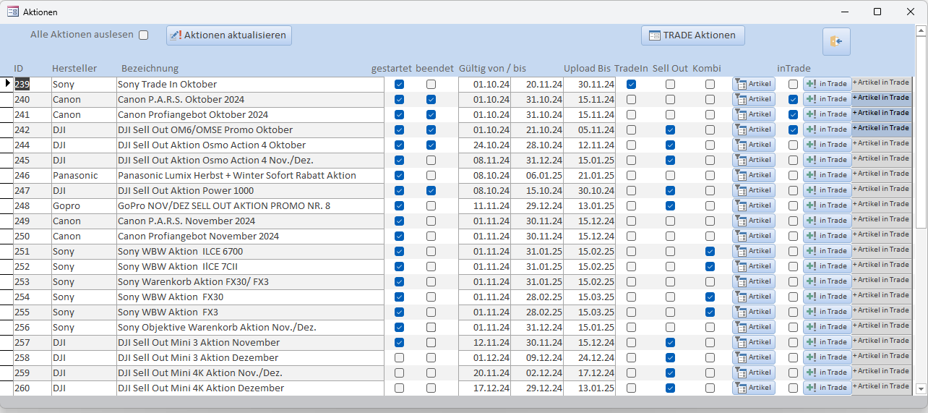Click 'in Trade' for Sony WBW Aktion FX30
The image size is (928, 413).
(x=827, y=297)
